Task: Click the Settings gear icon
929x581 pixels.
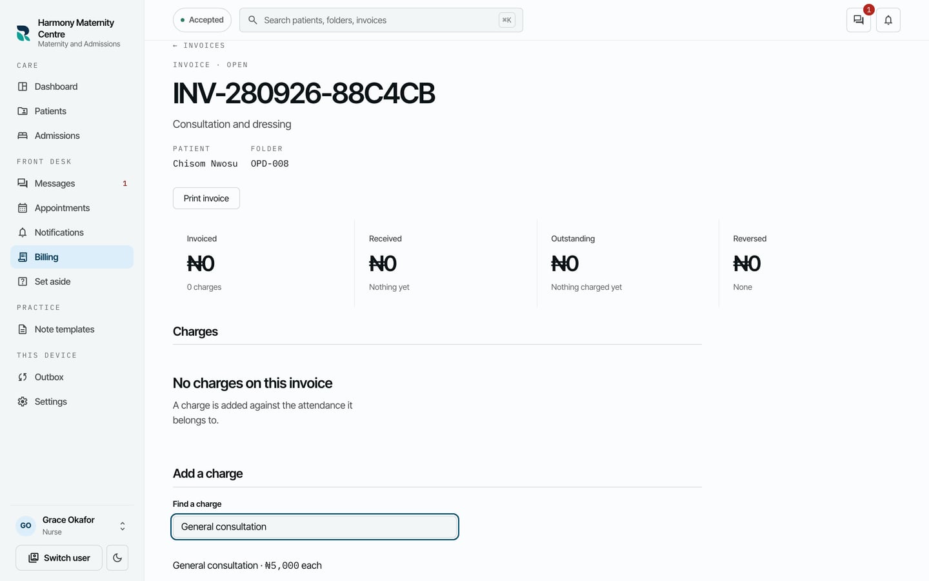Action: pyautogui.click(x=23, y=402)
